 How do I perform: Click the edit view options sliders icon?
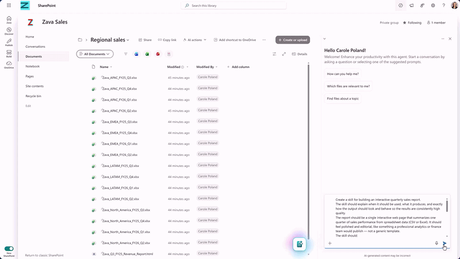[x=274, y=54]
